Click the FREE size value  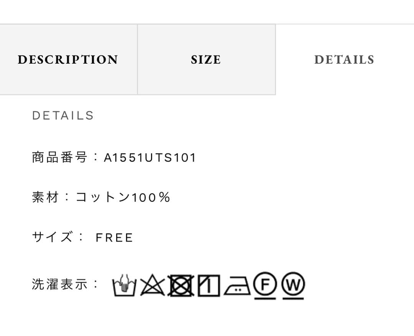[114, 238]
